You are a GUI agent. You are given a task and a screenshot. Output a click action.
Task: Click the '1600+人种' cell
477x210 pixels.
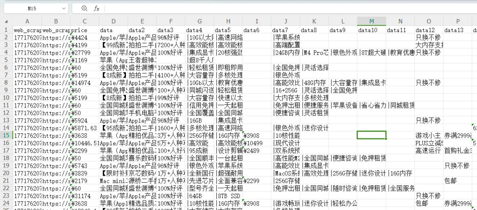pos(170,128)
